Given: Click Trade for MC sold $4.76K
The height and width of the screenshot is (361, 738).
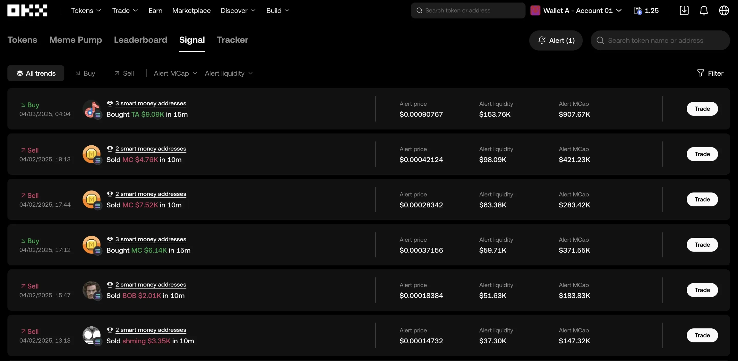Looking at the screenshot, I should click(x=702, y=154).
